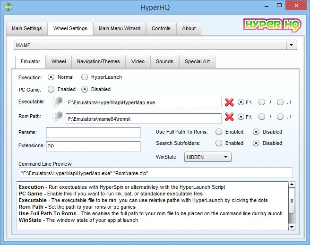Open the Video sub-tab

[138, 61]
